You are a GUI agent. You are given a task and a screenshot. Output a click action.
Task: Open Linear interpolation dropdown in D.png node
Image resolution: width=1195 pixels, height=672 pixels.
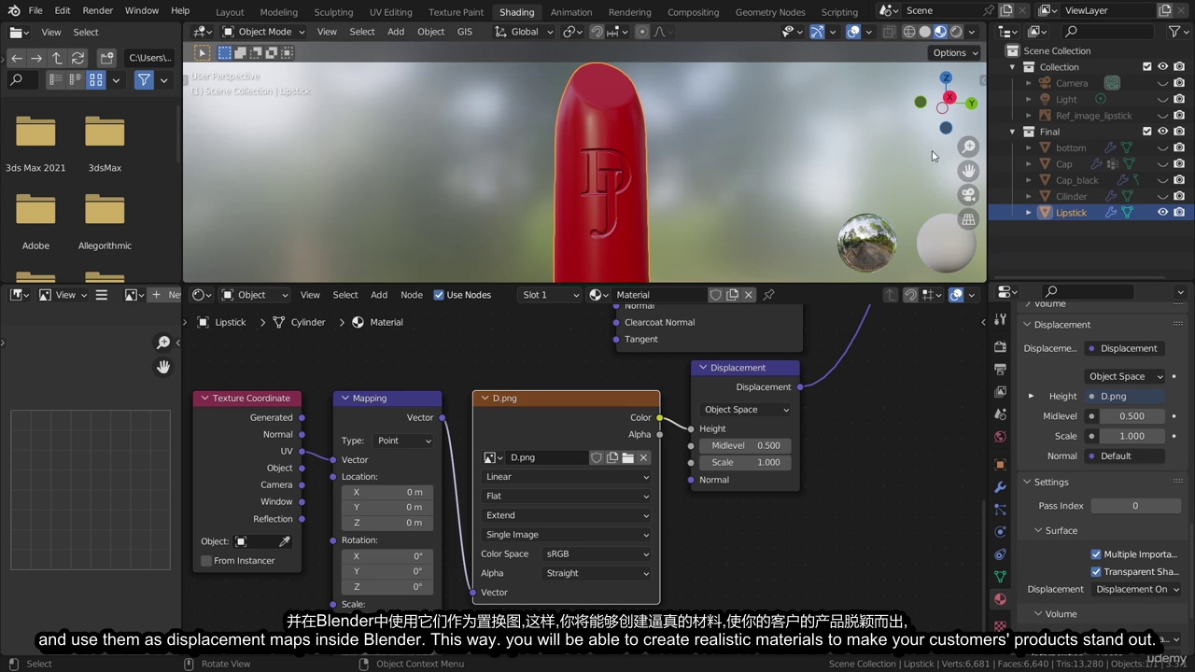pos(566,477)
